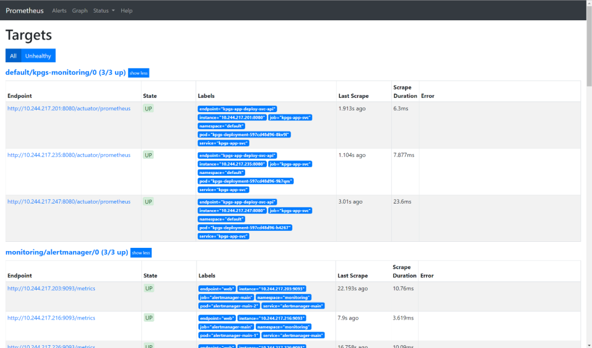Click label instance="10.244.217.235:8080"
This screenshot has width=592, height=348.
(232, 164)
